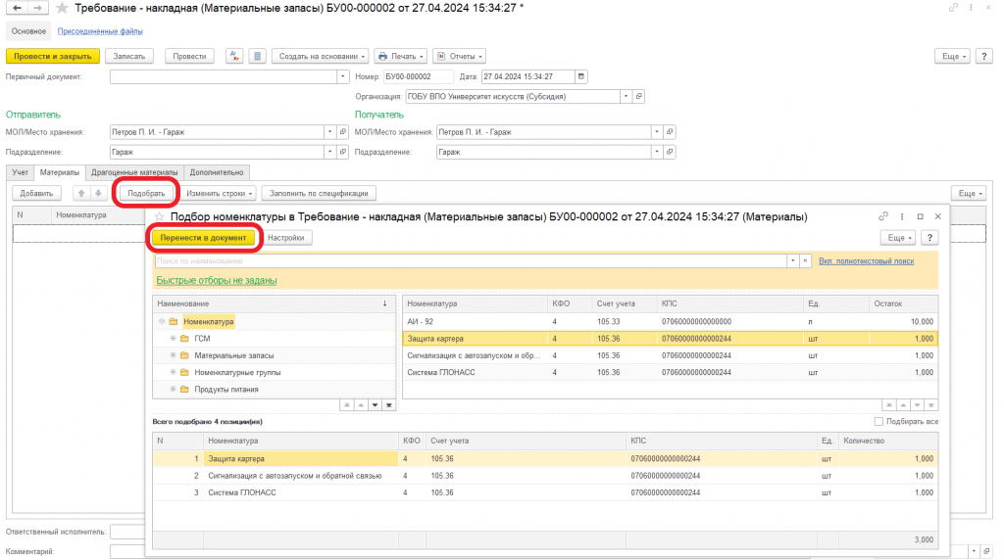The image size is (1004, 560).
Task: Collapse the Номенклатура root folder
Action: click(162, 321)
